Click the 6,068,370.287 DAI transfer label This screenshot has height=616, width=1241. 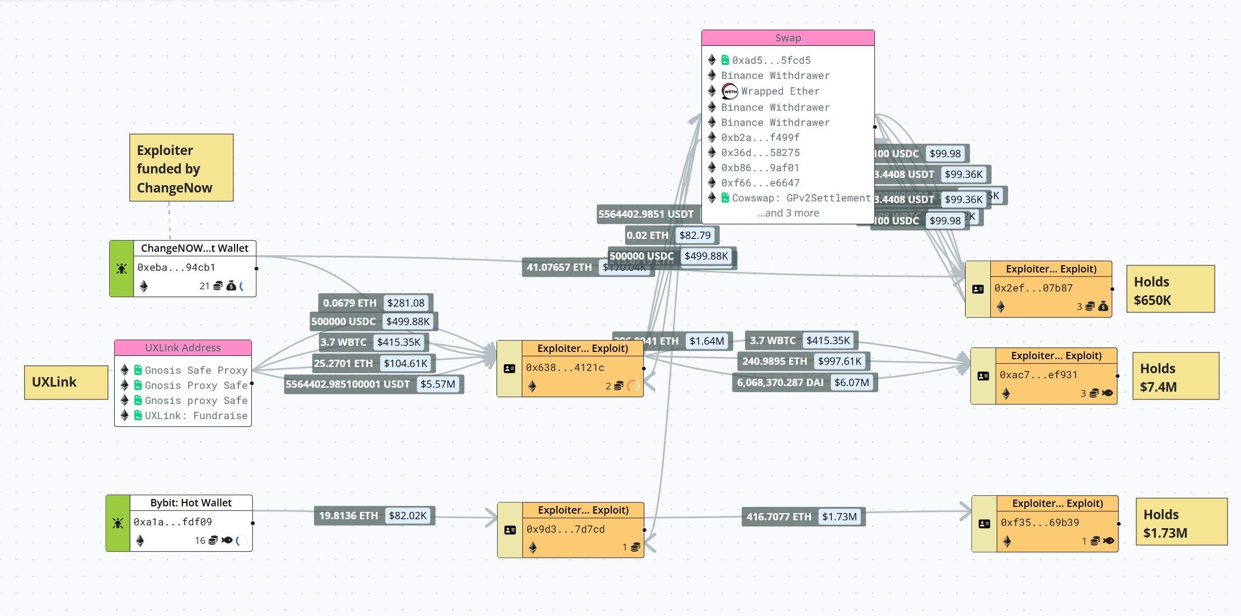(780, 383)
